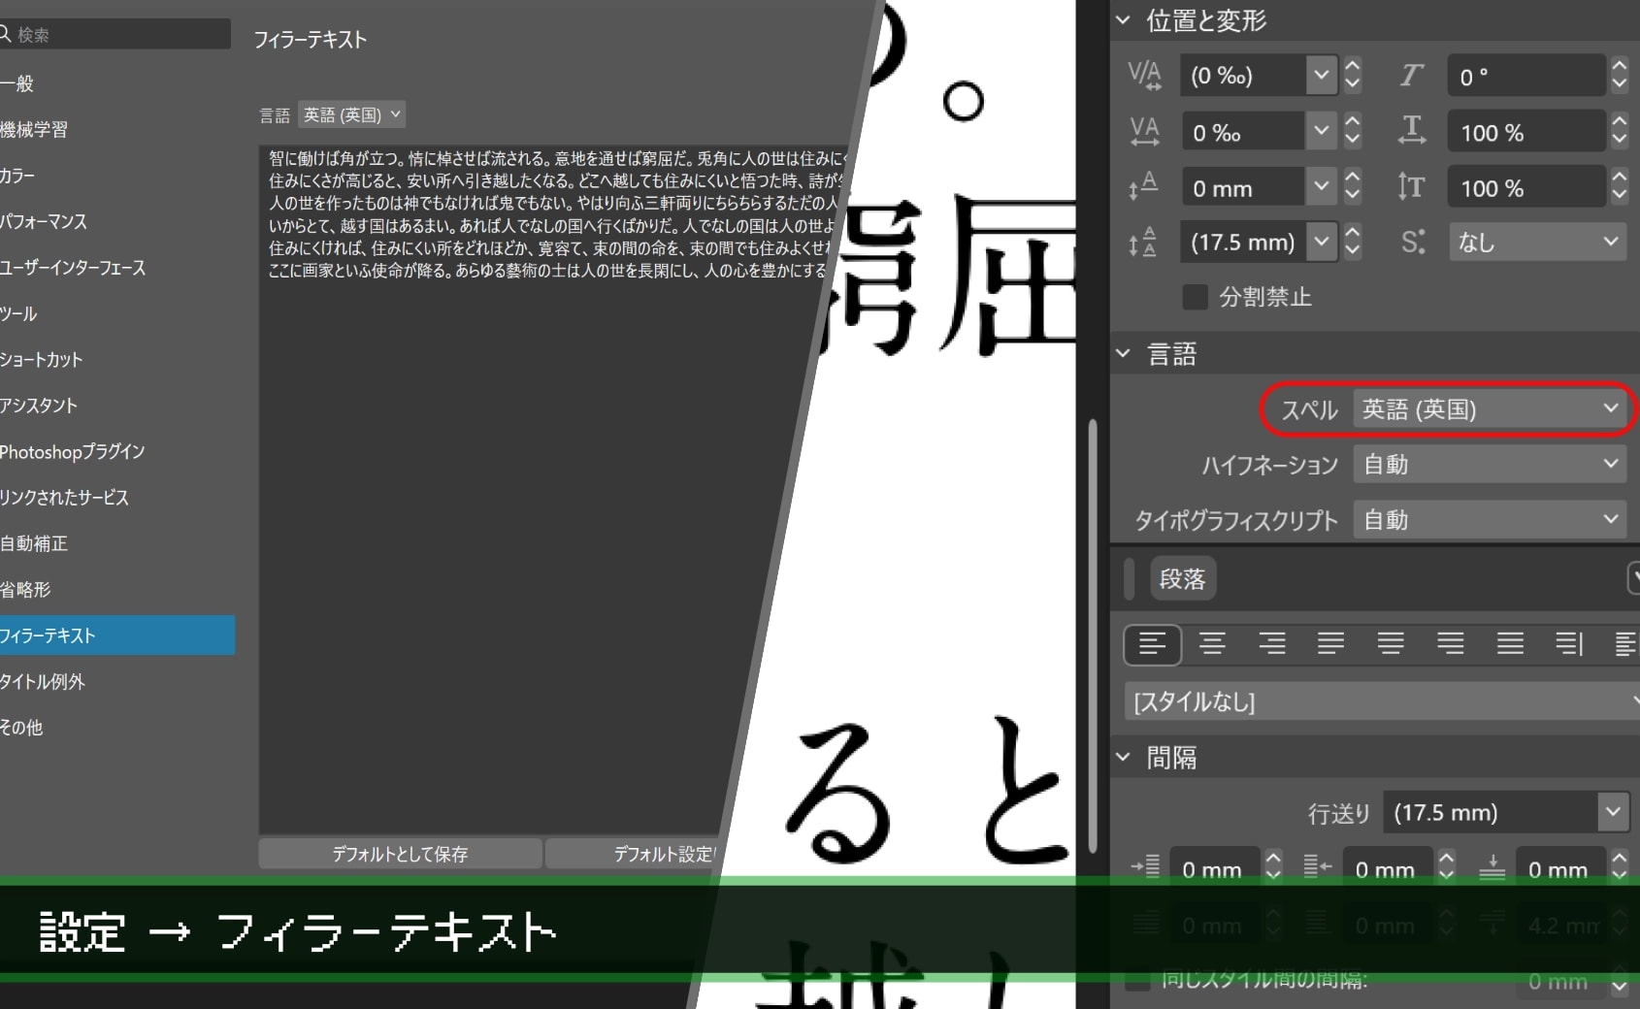Enable the 分割禁止 checkbox
The height and width of the screenshot is (1009, 1640).
(1196, 297)
